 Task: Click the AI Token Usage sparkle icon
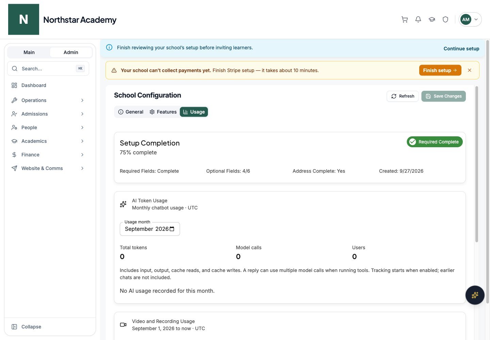point(123,204)
